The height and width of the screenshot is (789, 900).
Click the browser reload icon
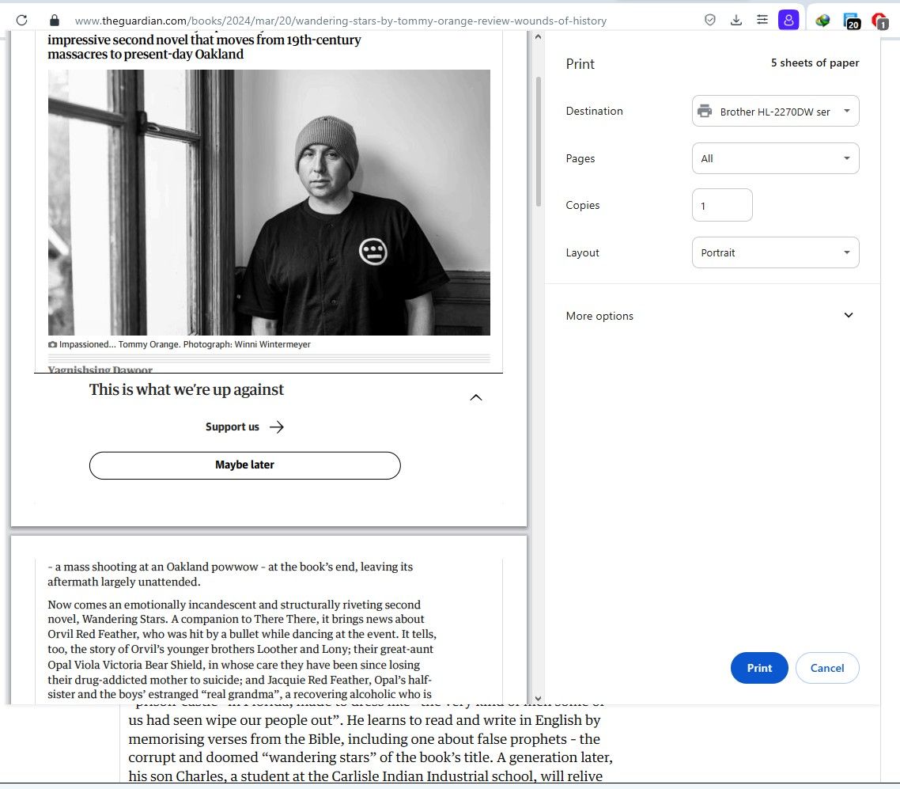(x=21, y=21)
